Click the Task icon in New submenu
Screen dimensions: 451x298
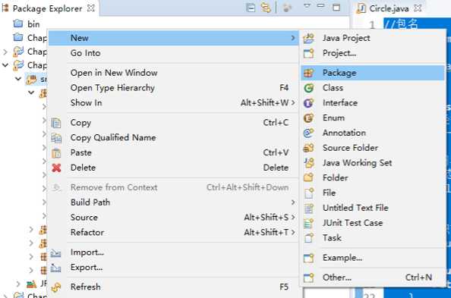click(x=309, y=238)
